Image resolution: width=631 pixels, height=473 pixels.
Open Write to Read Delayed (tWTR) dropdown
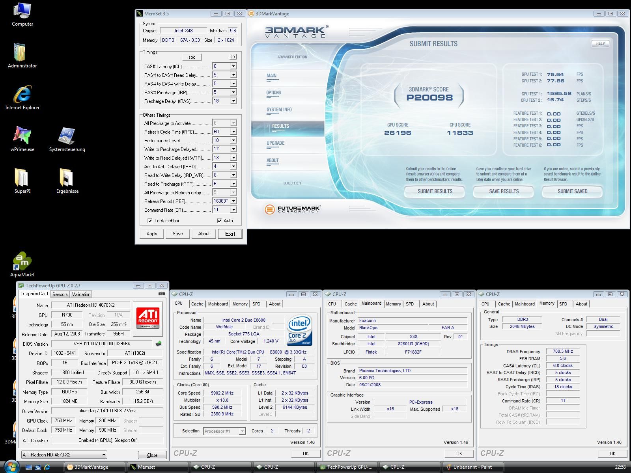click(233, 158)
